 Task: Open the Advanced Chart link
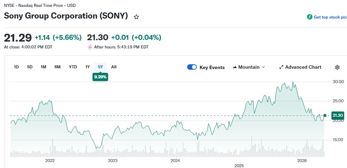(x=300, y=67)
